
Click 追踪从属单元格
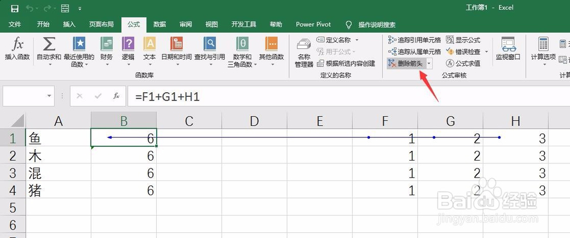click(x=414, y=52)
